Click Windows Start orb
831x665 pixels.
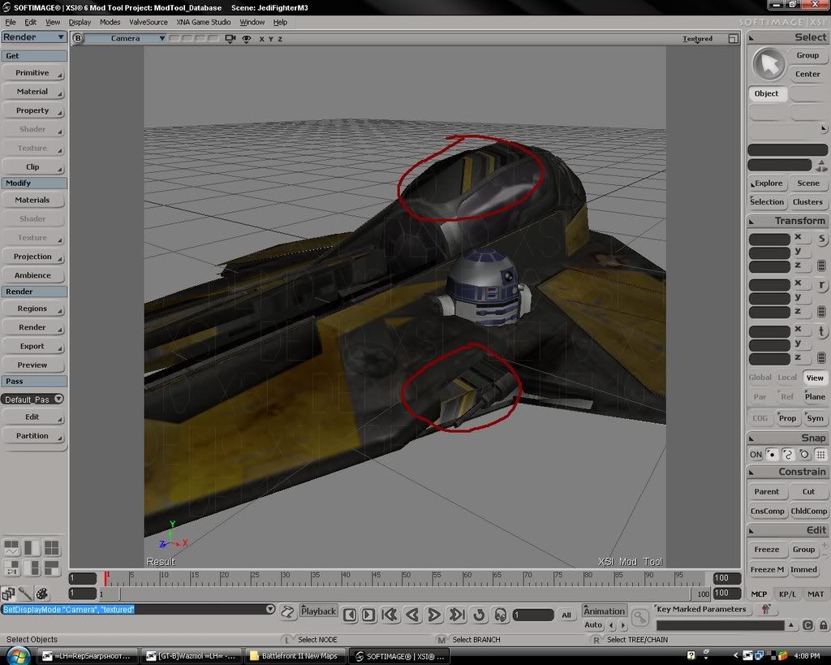(x=17, y=655)
